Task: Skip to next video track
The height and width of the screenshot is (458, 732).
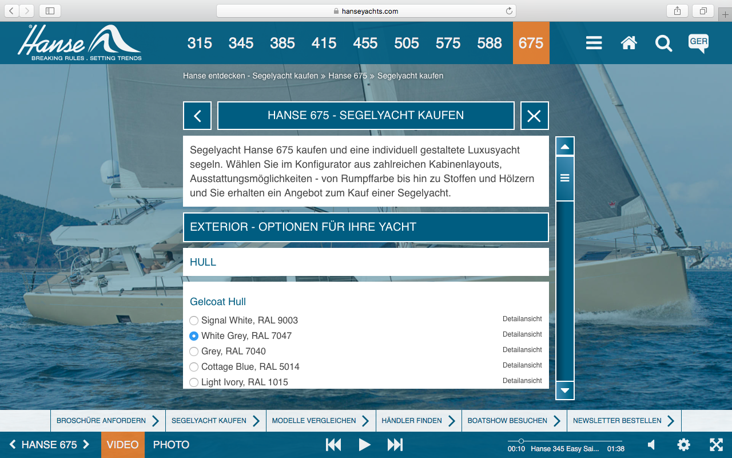Action: (x=395, y=445)
